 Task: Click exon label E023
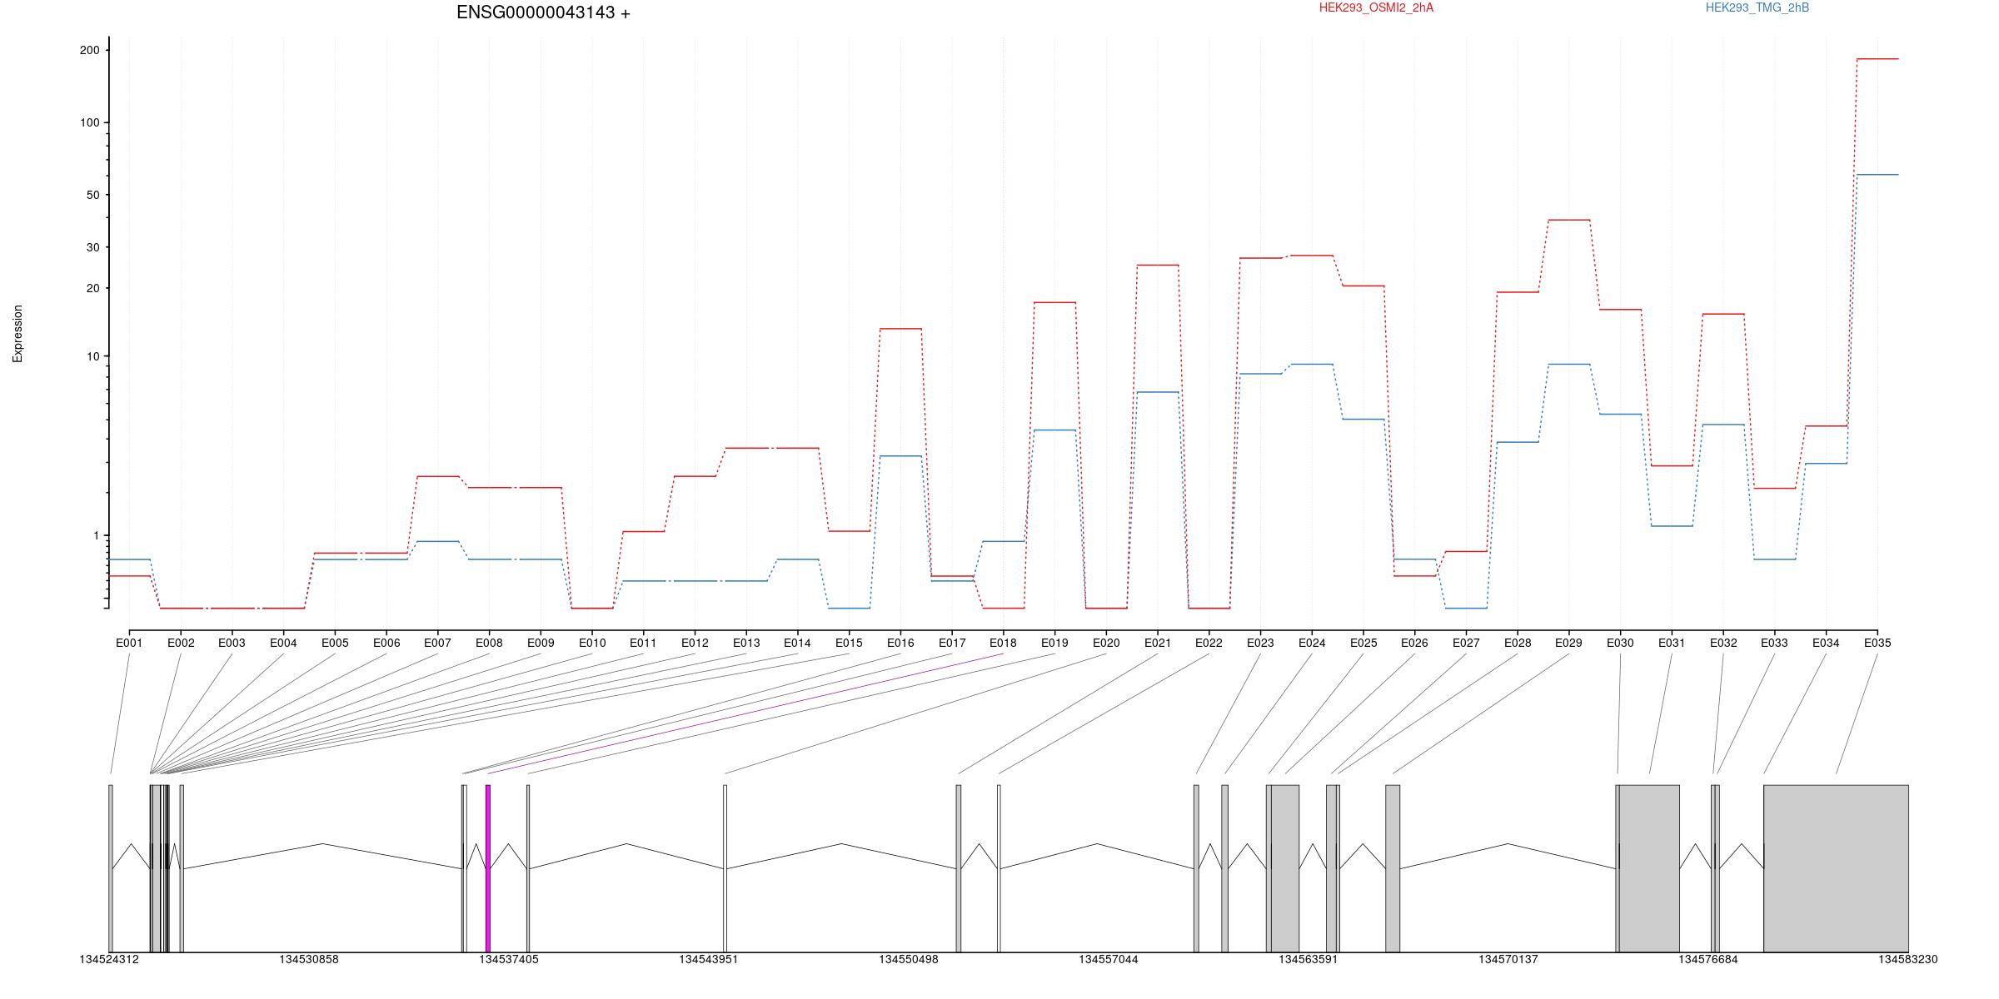click(x=1260, y=643)
